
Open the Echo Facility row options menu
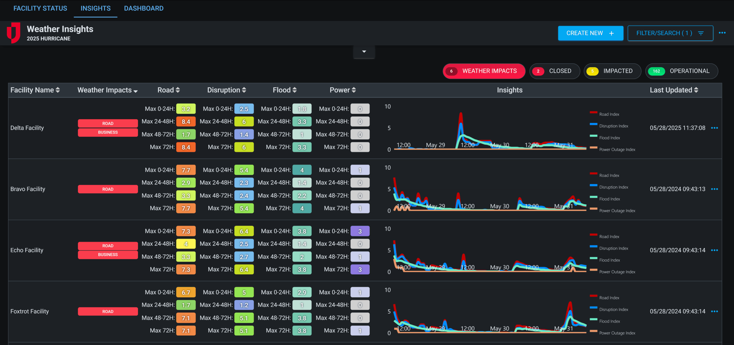tap(714, 250)
